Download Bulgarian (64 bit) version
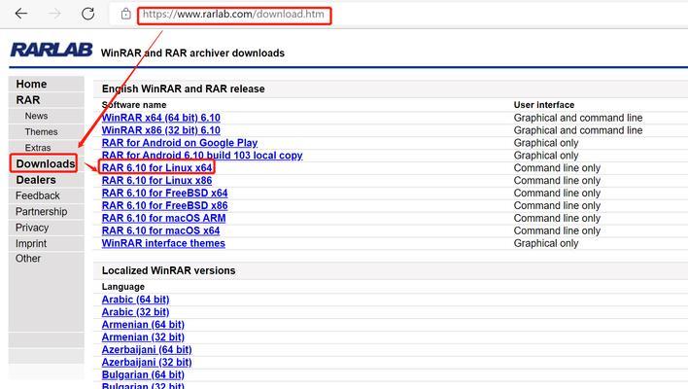Viewport: 688px width, 389px height. coord(143,375)
